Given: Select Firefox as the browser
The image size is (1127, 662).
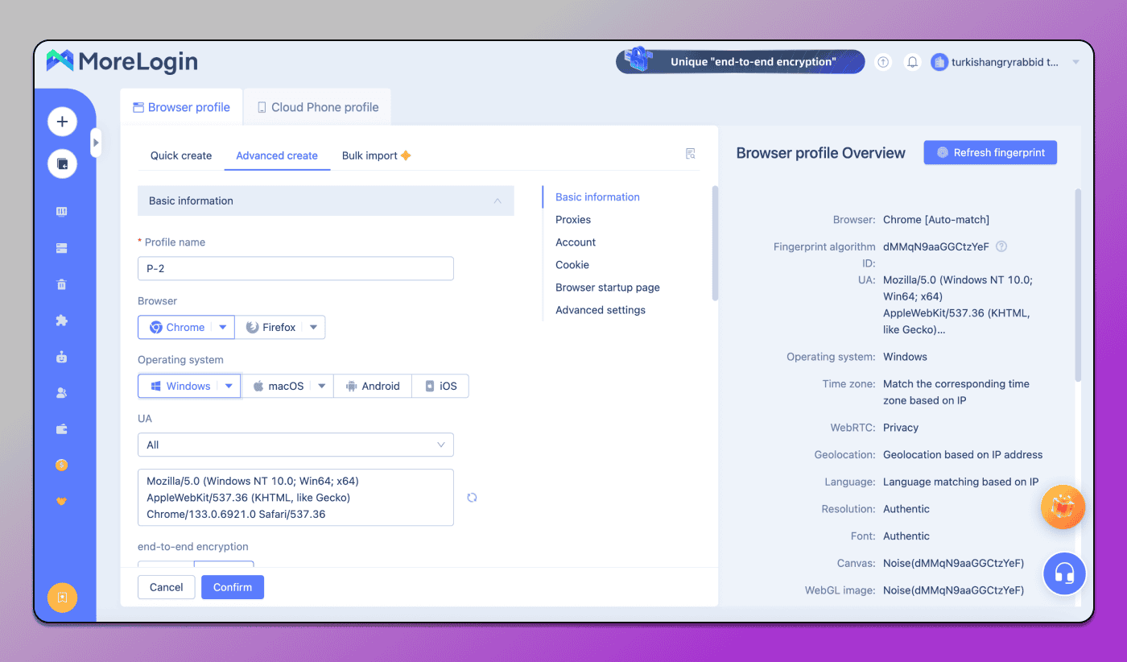Looking at the screenshot, I should point(270,328).
